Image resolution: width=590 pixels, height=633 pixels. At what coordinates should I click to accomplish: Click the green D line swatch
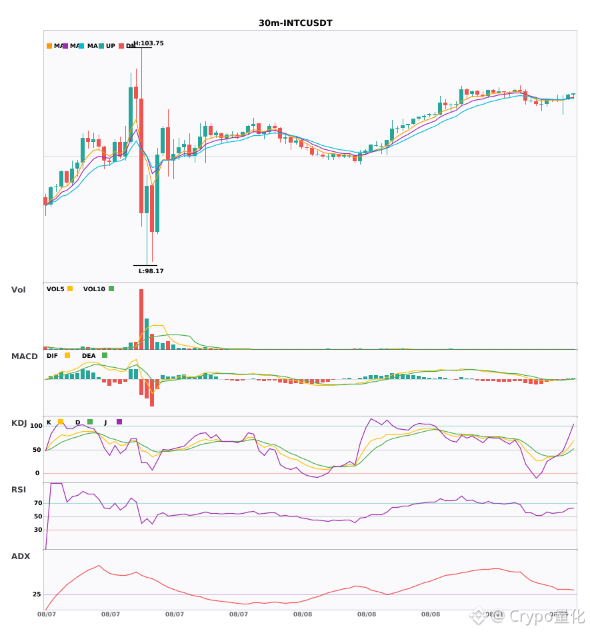[90, 422]
